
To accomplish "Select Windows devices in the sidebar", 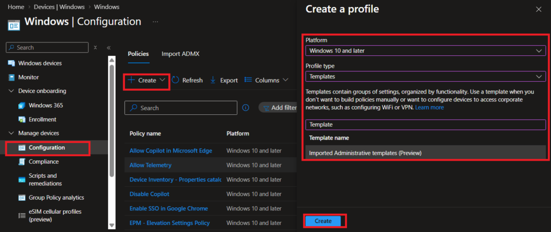I will coord(40,63).
